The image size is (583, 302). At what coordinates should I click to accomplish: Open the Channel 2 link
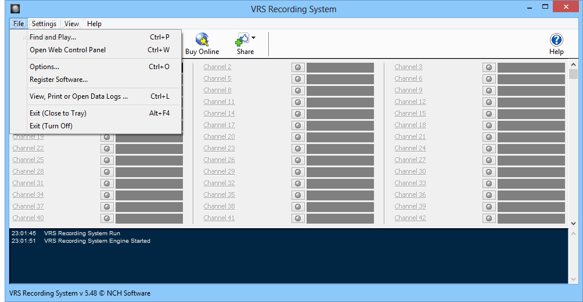tap(218, 67)
